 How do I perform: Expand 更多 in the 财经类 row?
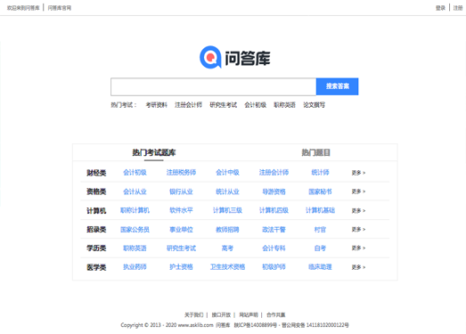pyautogui.click(x=358, y=173)
